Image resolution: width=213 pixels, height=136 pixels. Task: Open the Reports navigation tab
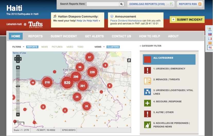tap(35, 36)
